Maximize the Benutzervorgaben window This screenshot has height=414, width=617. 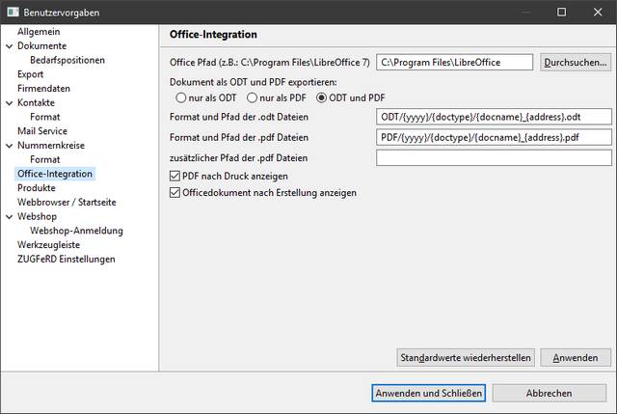click(561, 12)
